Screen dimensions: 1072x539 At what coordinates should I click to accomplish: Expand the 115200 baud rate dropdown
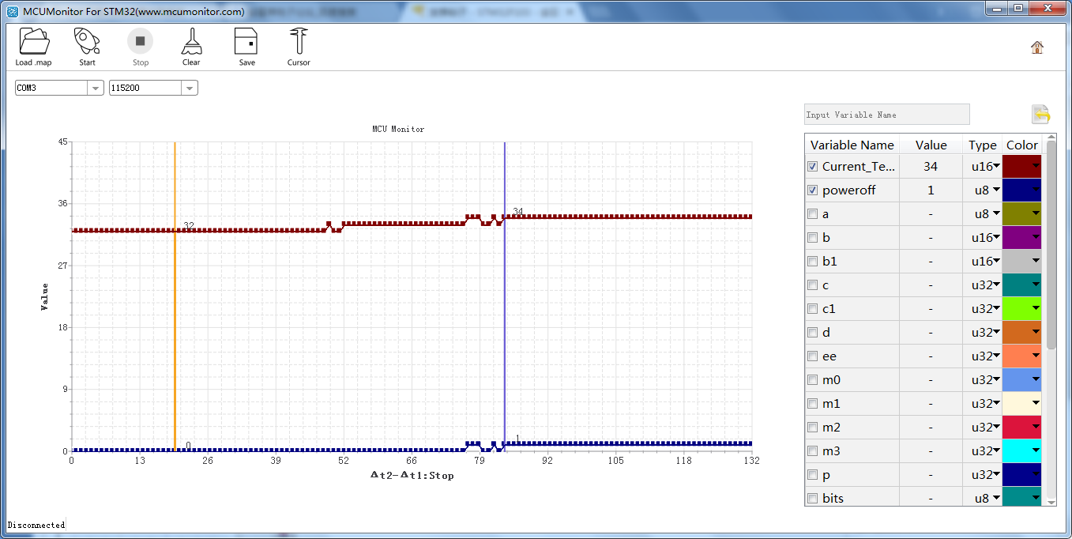(x=189, y=88)
